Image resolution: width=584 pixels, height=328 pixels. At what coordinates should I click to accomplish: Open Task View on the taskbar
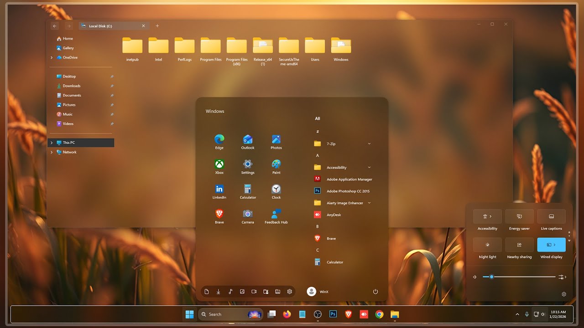point(272,314)
